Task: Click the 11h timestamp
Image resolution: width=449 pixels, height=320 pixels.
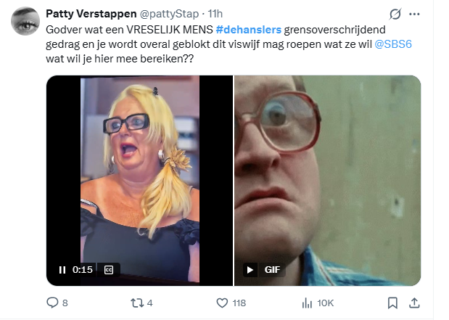Action: click(215, 14)
